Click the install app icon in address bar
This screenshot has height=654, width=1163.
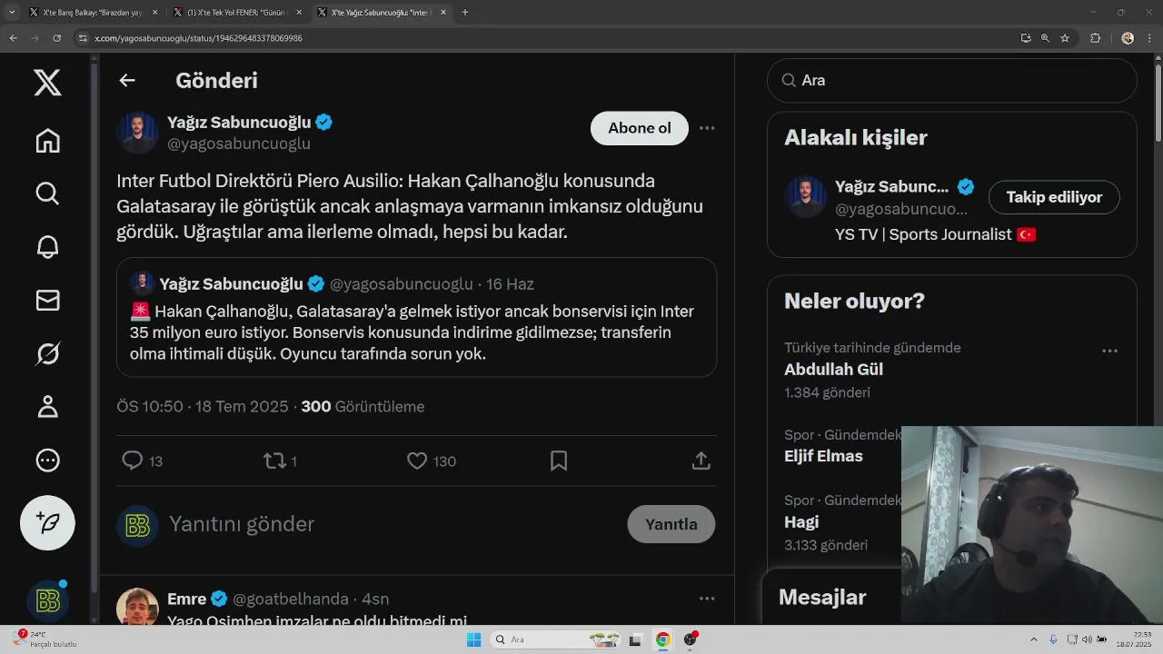coord(1026,38)
